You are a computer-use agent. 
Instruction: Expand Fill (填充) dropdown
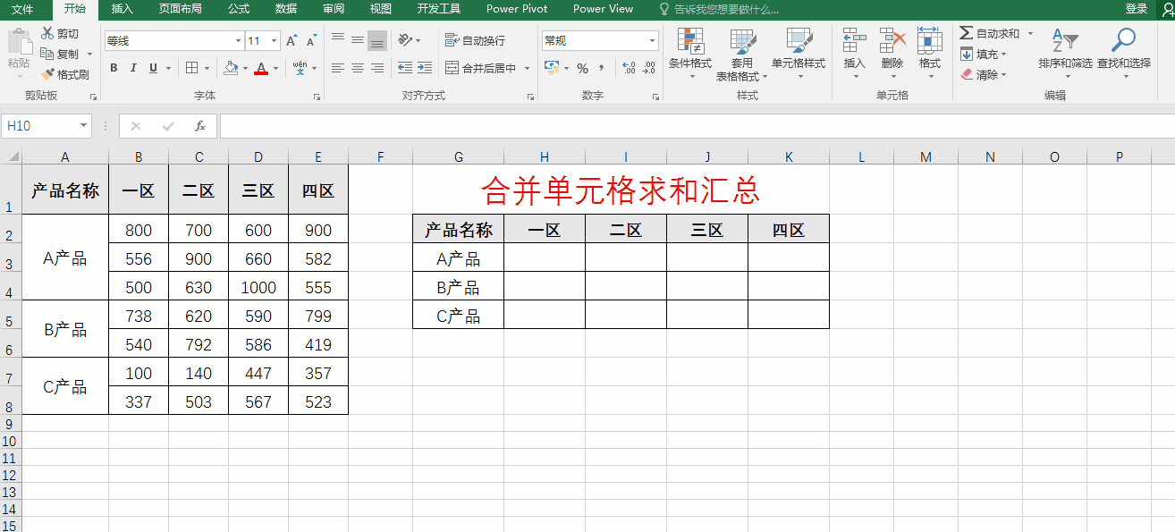click(x=1004, y=54)
